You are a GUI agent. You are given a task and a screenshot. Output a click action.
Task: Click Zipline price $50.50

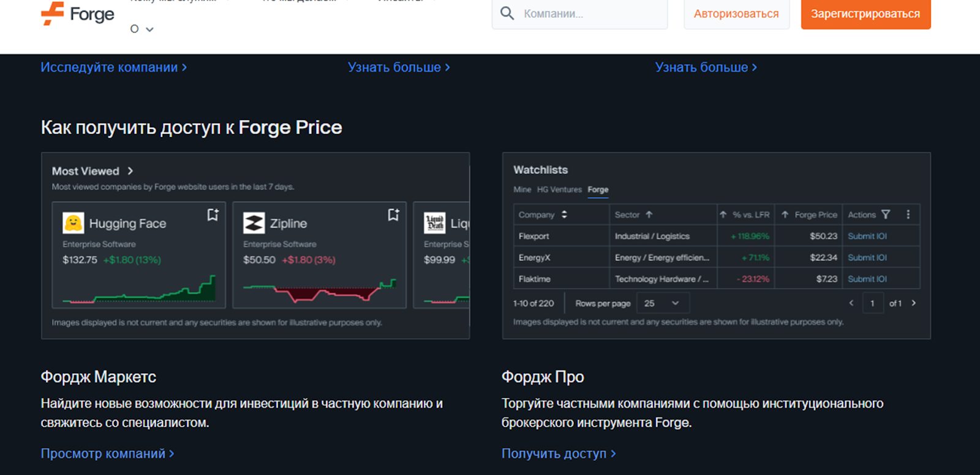click(259, 260)
